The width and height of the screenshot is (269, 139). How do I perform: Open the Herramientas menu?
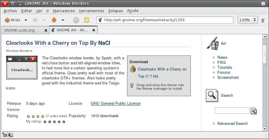pos(91,11)
